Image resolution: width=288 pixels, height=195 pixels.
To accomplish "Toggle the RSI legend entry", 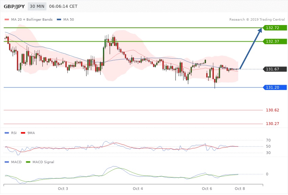I will click(12, 133).
